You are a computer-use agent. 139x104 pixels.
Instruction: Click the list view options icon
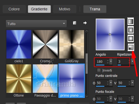(x=74, y=23)
